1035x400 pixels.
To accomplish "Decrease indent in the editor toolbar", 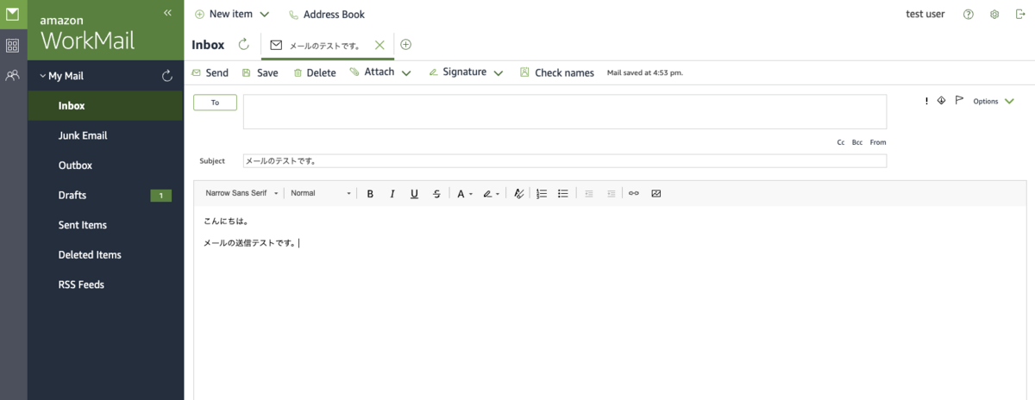I will pyautogui.click(x=589, y=194).
